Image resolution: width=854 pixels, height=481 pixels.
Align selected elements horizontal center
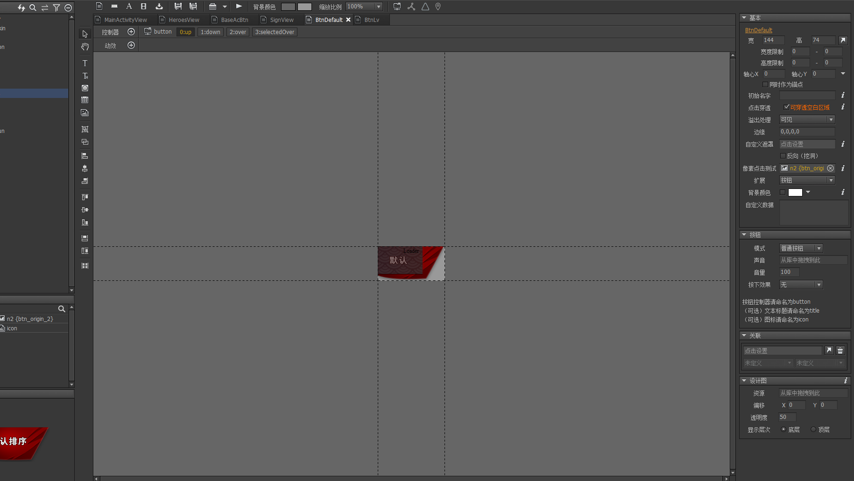point(85,168)
